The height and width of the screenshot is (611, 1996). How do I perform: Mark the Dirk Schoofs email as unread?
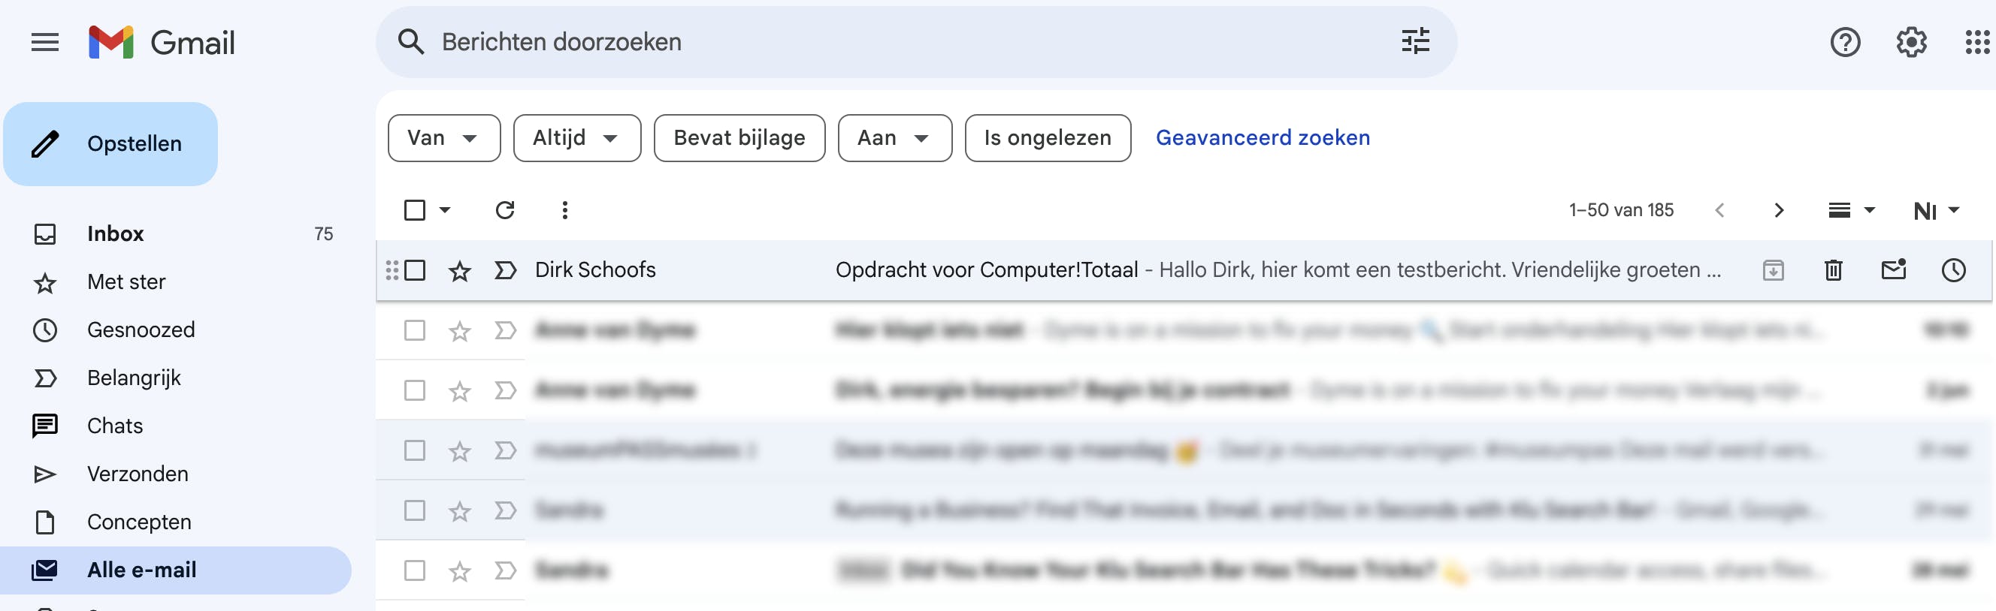point(1894,270)
